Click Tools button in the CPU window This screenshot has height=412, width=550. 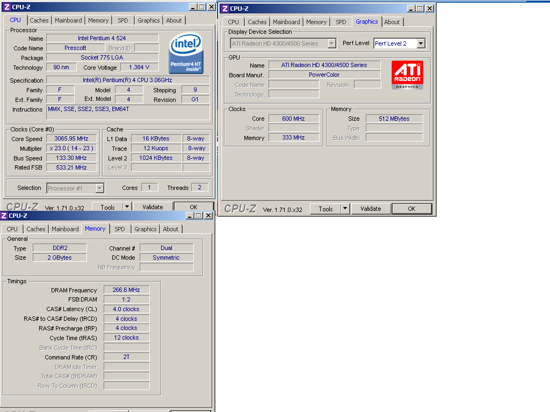pyautogui.click(x=107, y=207)
